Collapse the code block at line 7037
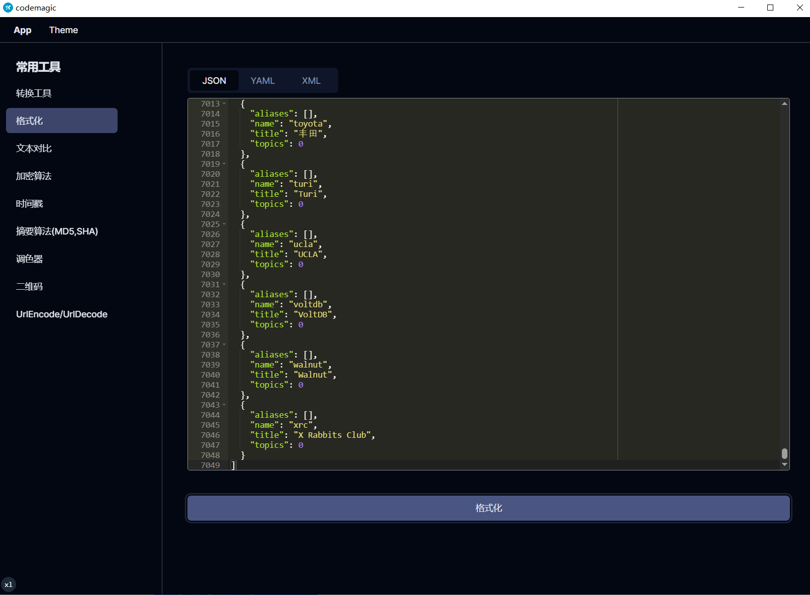The width and height of the screenshot is (810, 595). pyautogui.click(x=224, y=345)
